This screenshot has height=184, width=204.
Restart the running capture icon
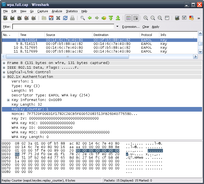coord(33,18)
